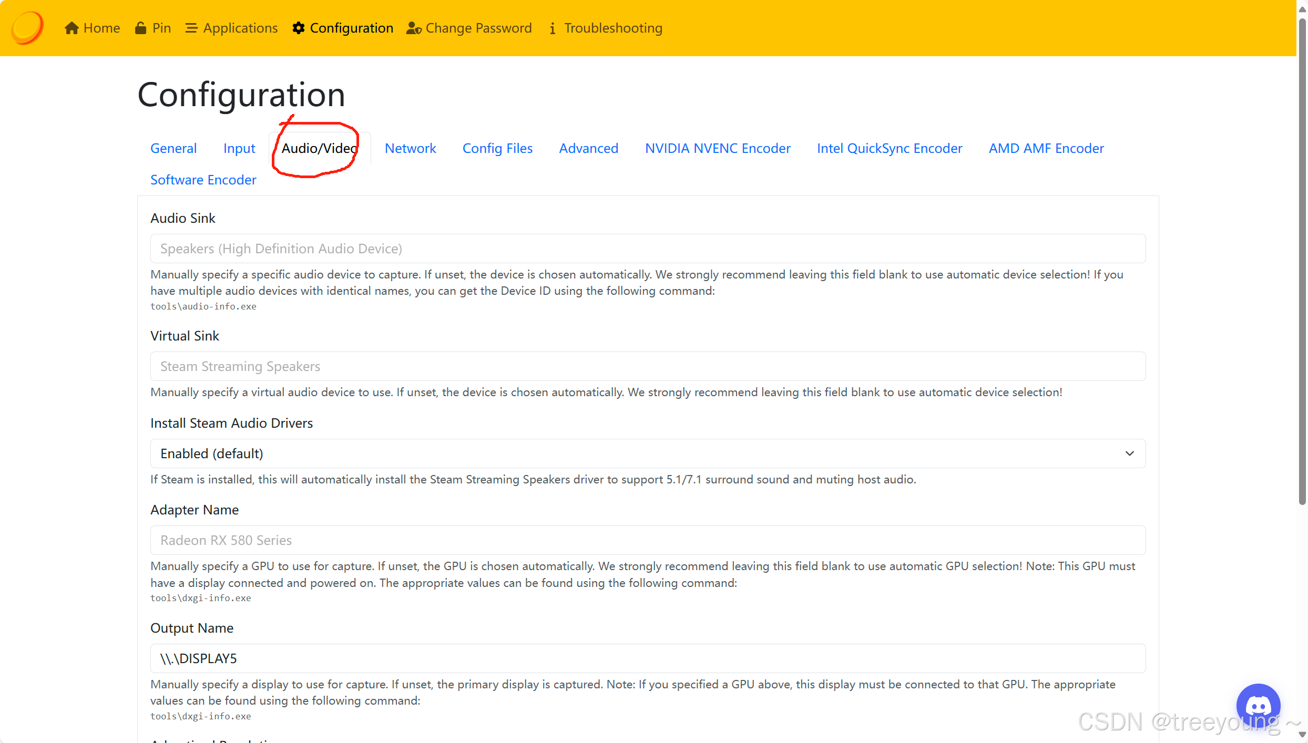This screenshot has height=743, width=1308.
Task: Click the Applications list icon
Action: (x=191, y=28)
